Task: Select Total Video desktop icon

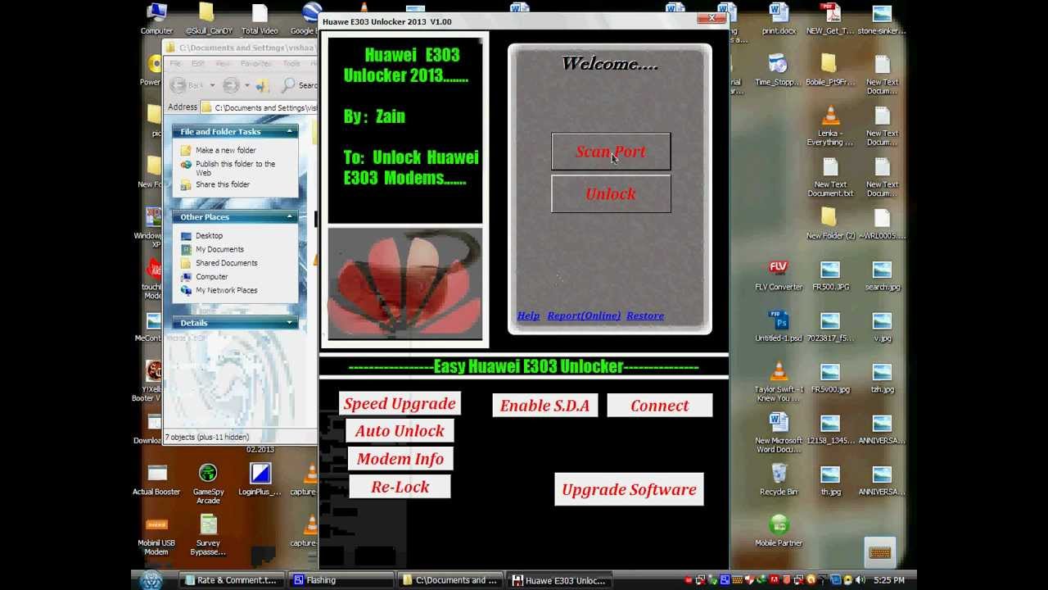Action: point(260,20)
